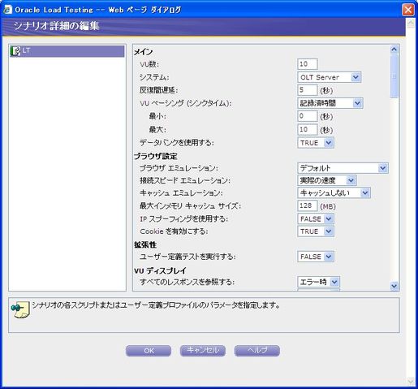Click the Internet Explorer icon in the title bar

click(7, 10)
